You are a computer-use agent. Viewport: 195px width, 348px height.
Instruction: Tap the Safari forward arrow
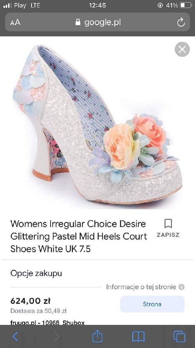click(x=57, y=337)
